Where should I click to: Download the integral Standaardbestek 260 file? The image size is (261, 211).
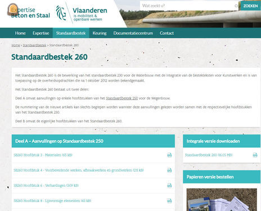pos(209,155)
